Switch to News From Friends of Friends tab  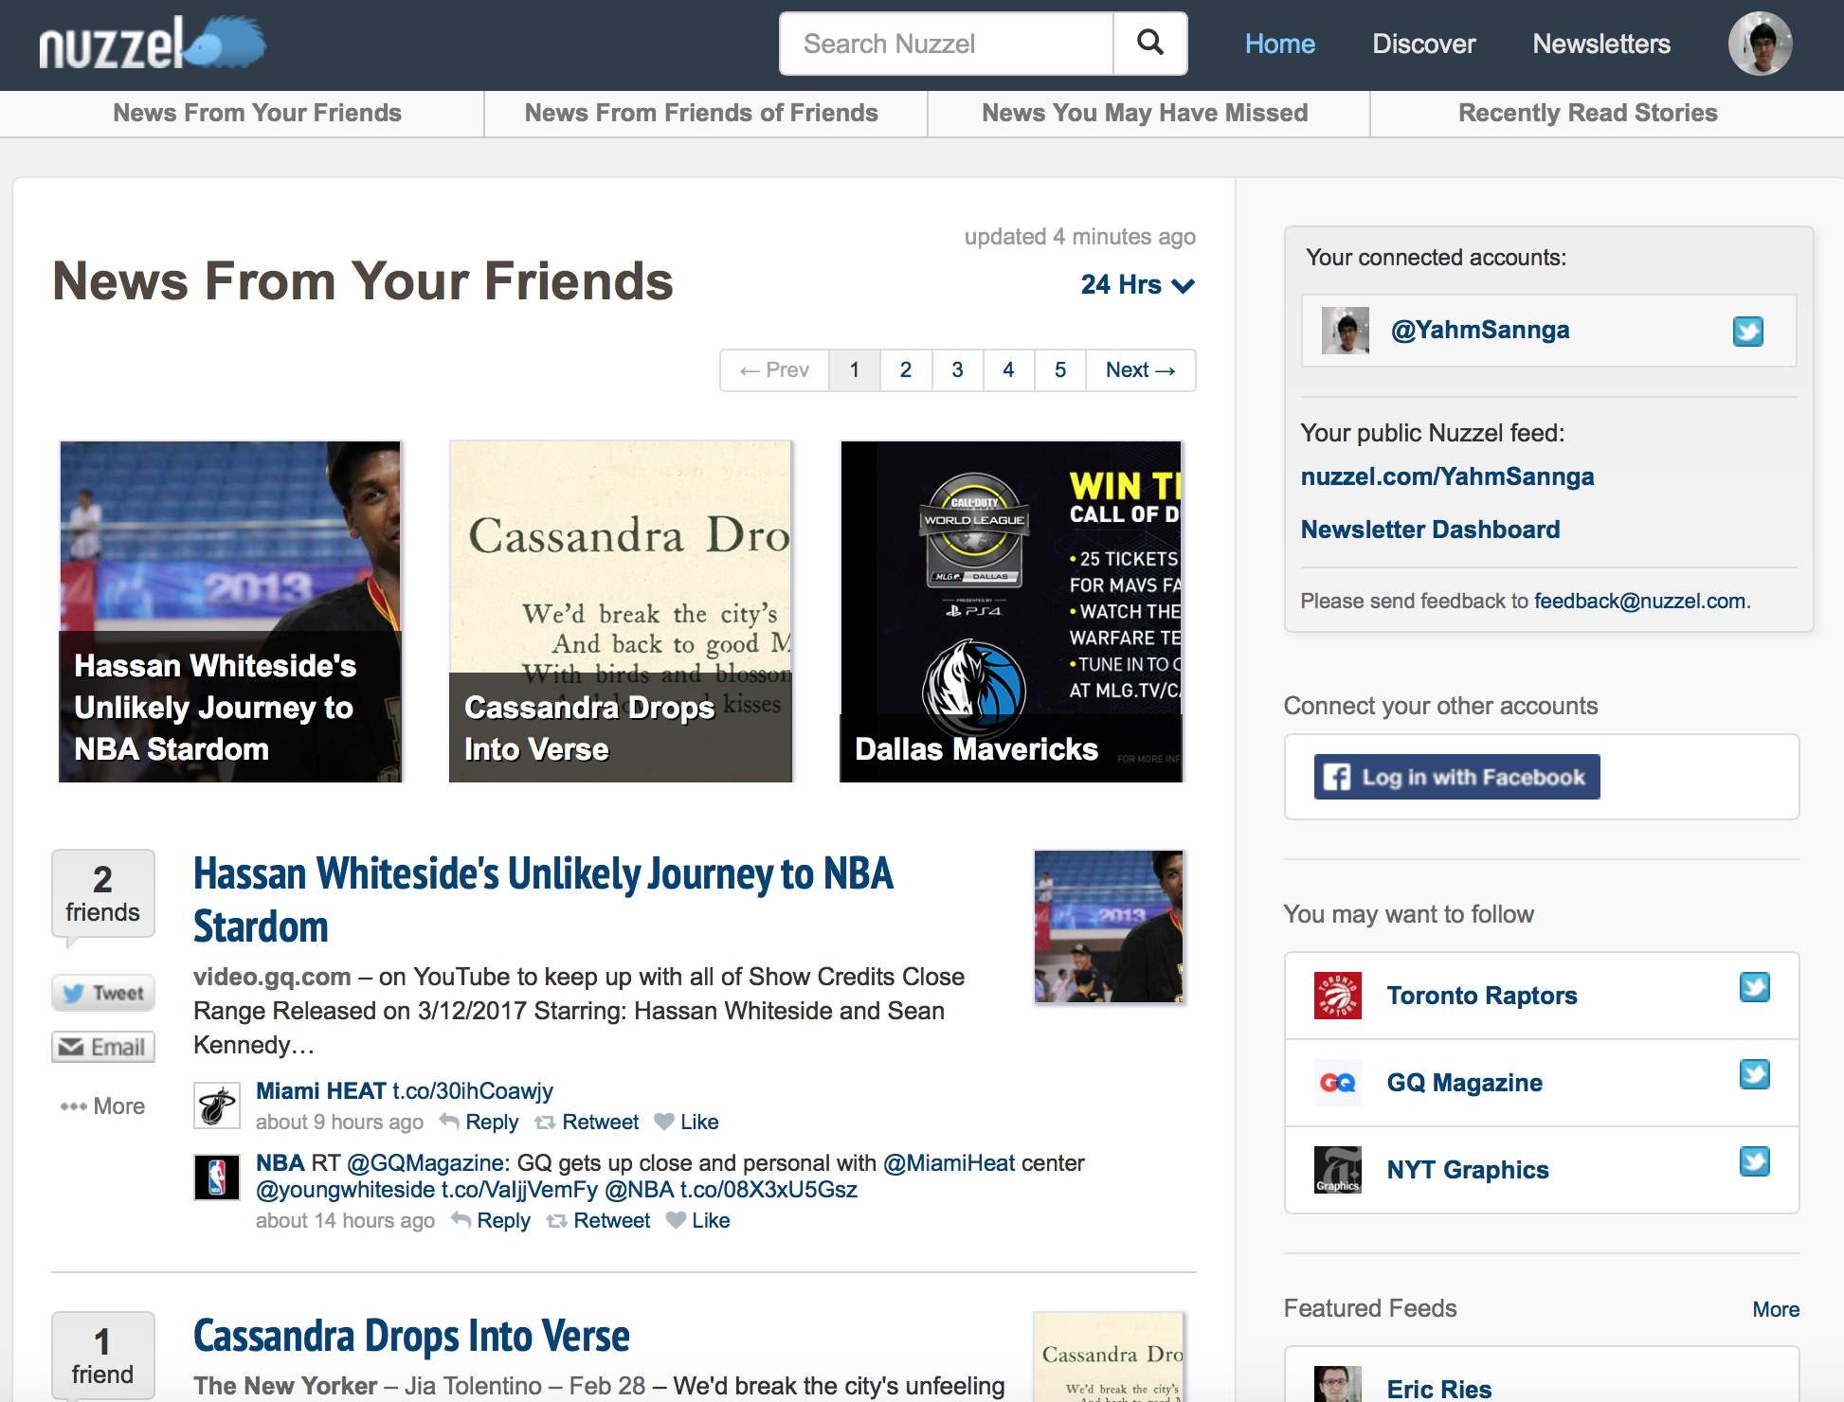coord(701,113)
